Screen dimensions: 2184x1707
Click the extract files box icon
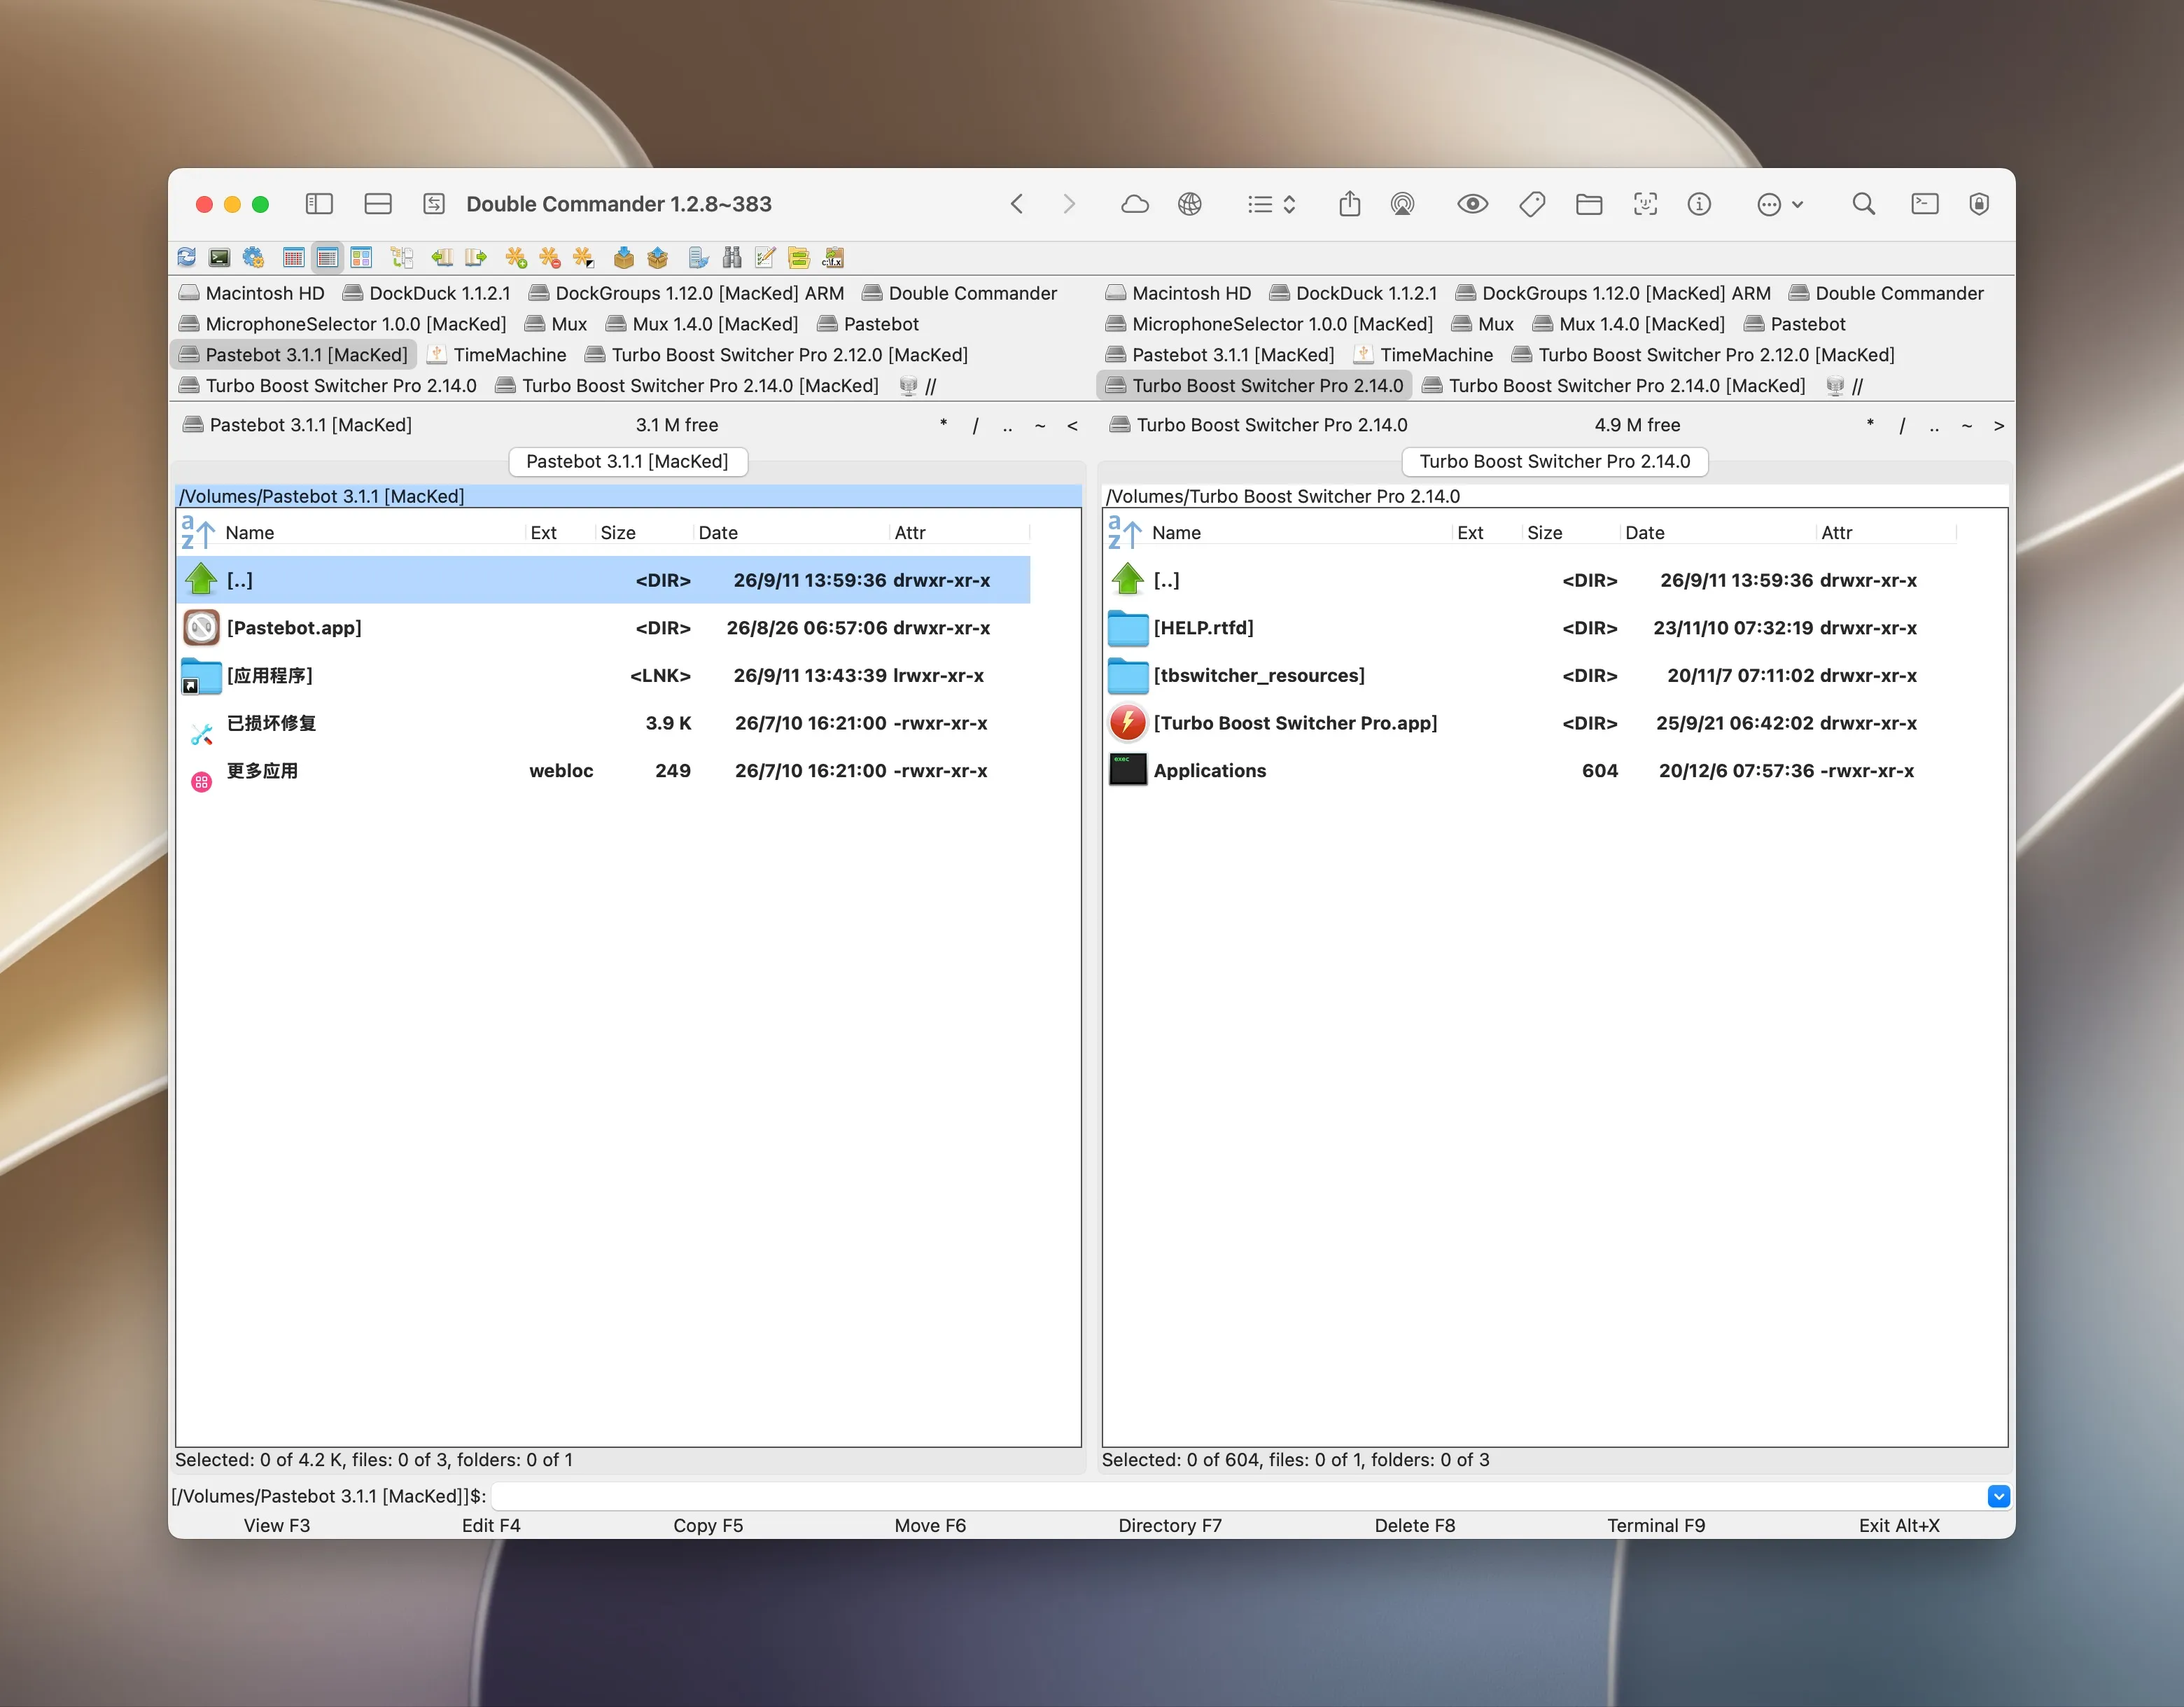[658, 258]
